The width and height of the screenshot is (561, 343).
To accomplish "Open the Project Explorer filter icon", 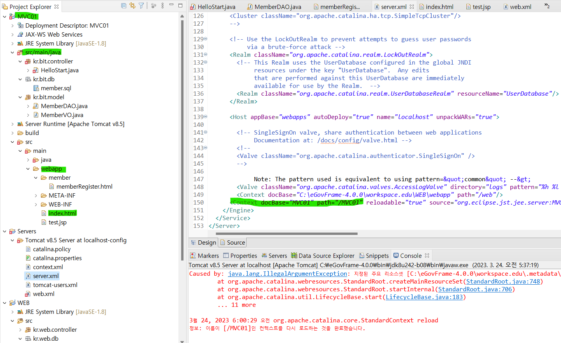I will point(141,6).
